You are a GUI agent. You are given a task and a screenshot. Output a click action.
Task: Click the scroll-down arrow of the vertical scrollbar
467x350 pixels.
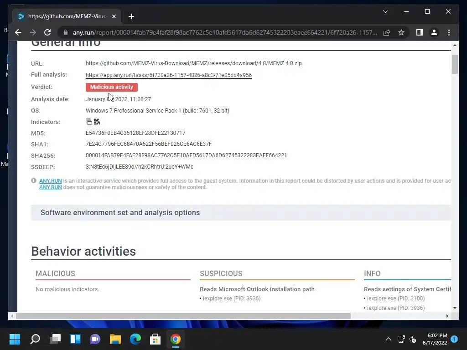pos(455,308)
